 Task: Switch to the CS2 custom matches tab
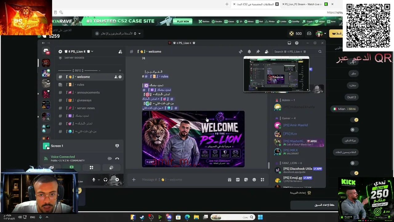pyautogui.click(x=255, y=4)
